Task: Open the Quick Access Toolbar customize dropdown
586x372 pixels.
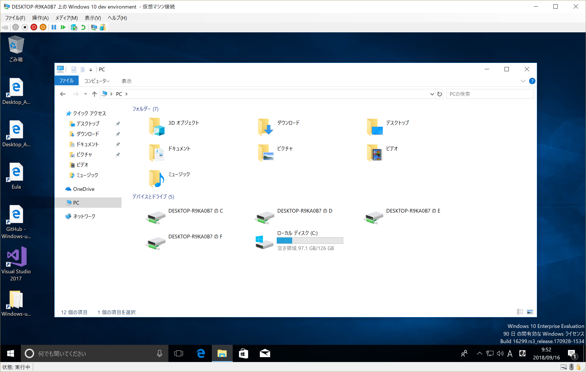Action: [x=91, y=70]
